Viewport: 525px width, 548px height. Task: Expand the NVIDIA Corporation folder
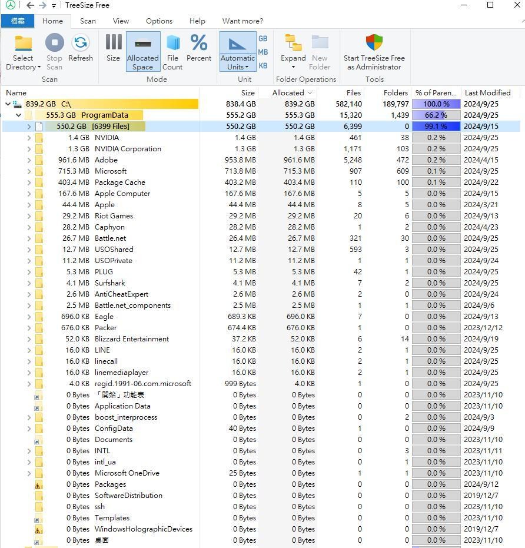click(29, 149)
